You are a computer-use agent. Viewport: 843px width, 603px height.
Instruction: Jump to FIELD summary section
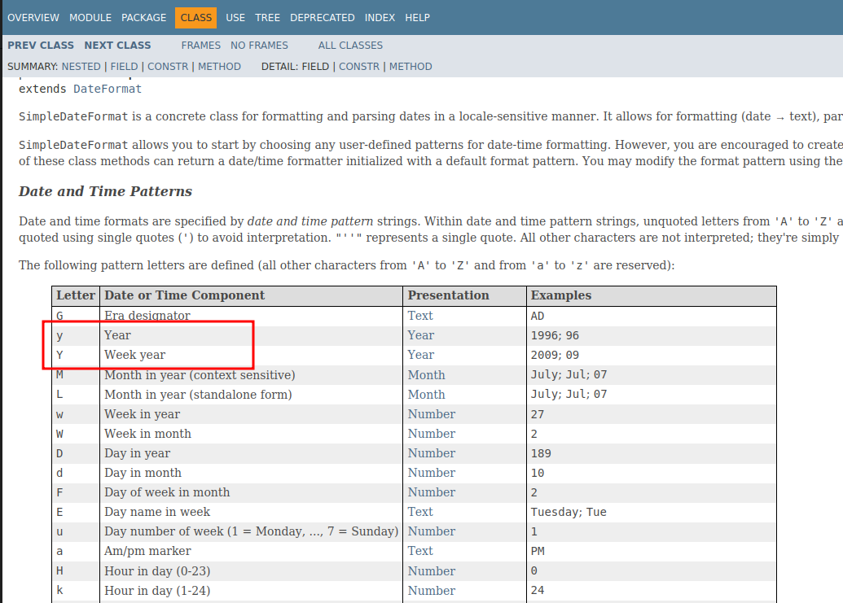(x=124, y=66)
